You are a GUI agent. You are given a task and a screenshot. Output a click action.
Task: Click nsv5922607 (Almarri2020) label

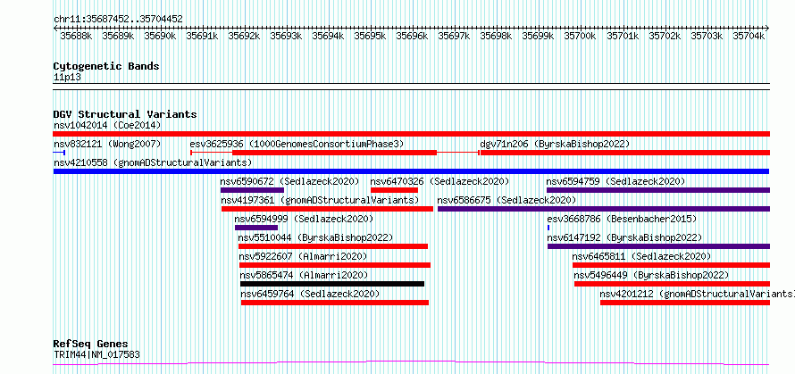point(303,256)
